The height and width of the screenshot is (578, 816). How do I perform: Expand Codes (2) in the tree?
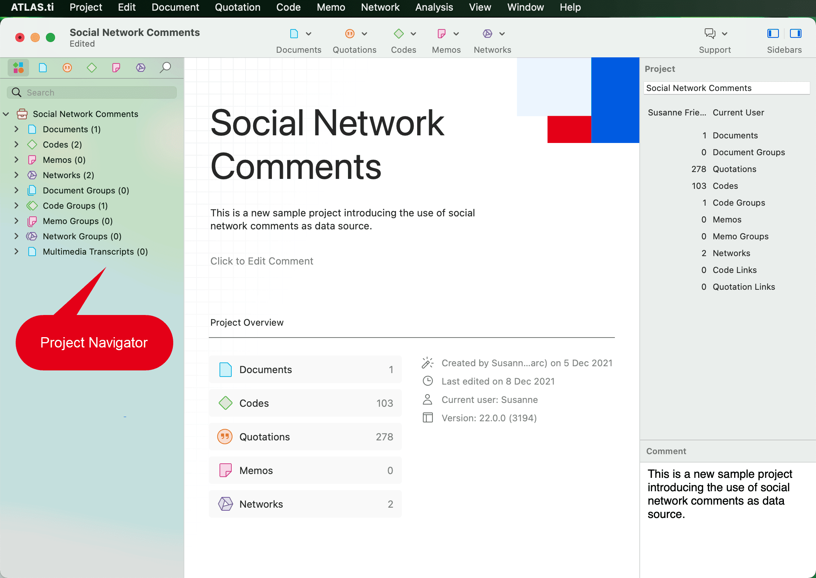pos(16,144)
